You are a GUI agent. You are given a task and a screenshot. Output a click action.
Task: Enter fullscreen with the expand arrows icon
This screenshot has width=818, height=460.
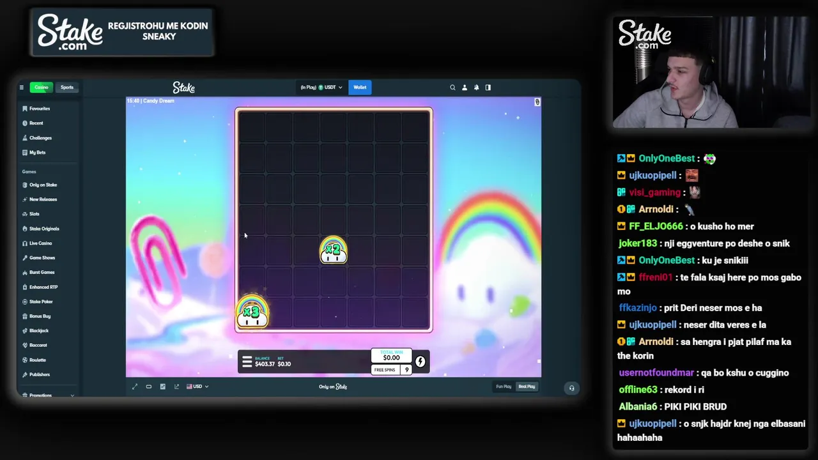tap(135, 387)
